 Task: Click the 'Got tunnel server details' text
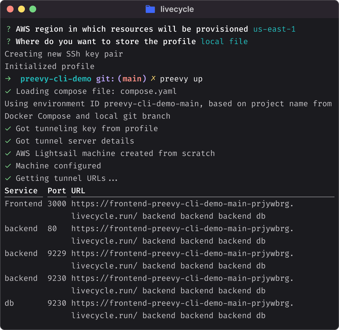75,141
